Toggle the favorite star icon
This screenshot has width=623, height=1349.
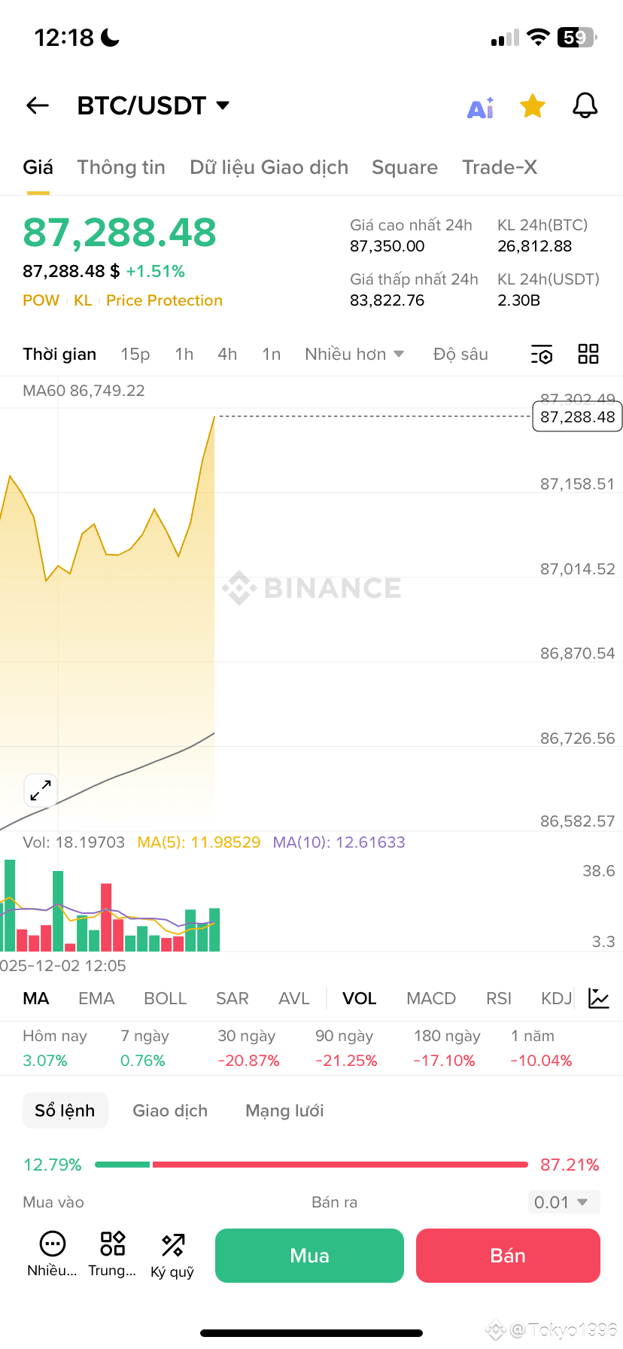tap(533, 106)
